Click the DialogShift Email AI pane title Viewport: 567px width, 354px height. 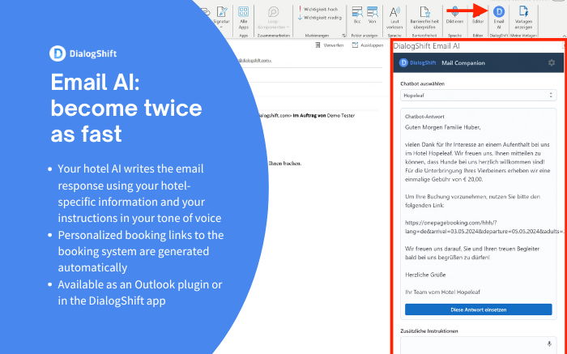click(426, 46)
